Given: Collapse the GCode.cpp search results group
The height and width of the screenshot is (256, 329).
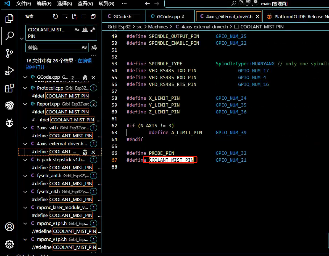Looking at the screenshot, I should tap(25, 78).
